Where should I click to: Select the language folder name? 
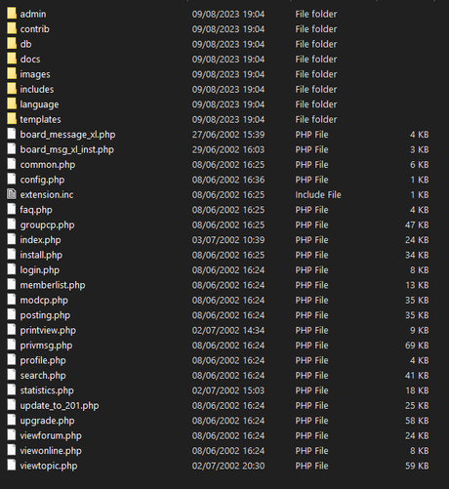39,104
